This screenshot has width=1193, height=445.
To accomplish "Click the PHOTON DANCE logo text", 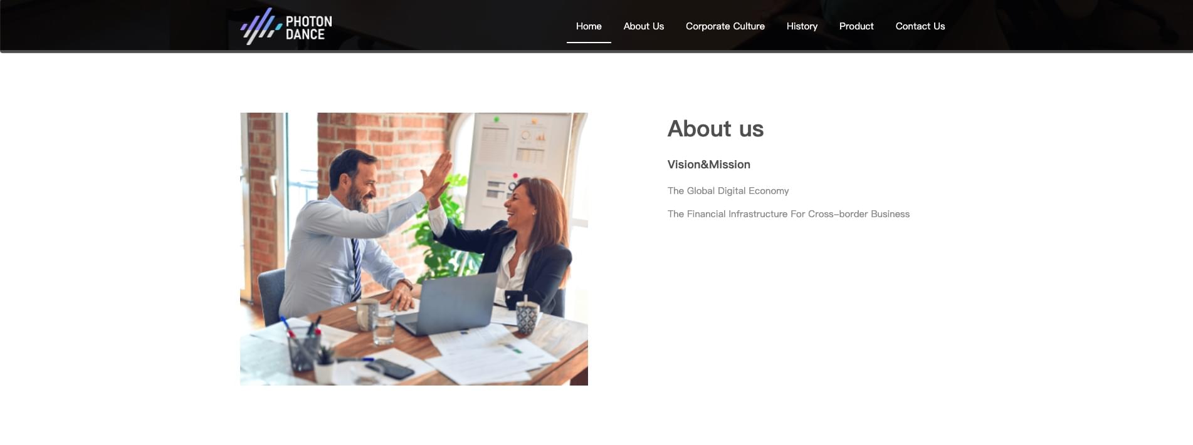I will (x=308, y=28).
